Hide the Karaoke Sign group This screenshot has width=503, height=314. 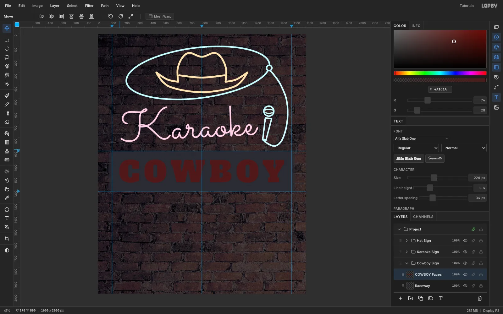tap(465, 252)
